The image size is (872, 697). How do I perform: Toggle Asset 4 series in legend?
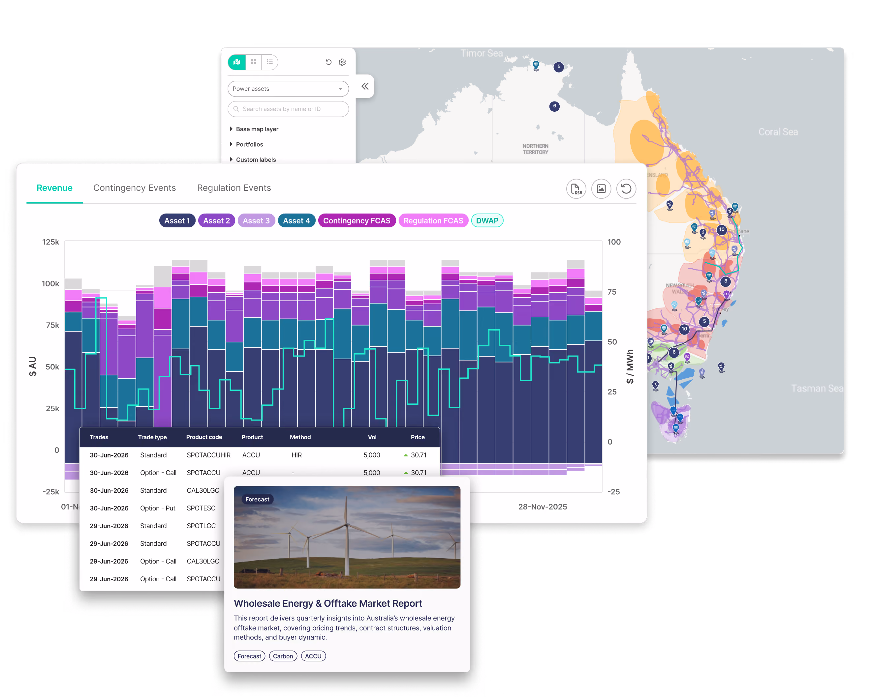296,220
